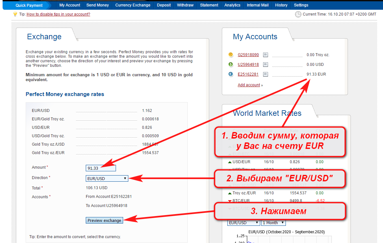Open the 'How to disable tips' link
This screenshot has height=243, width=383.
click(58, 14)
